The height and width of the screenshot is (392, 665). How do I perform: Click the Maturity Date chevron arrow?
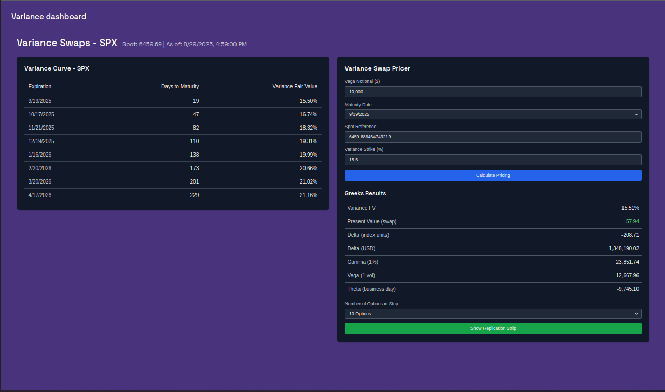pyautogui.click(x=636, y=114)
